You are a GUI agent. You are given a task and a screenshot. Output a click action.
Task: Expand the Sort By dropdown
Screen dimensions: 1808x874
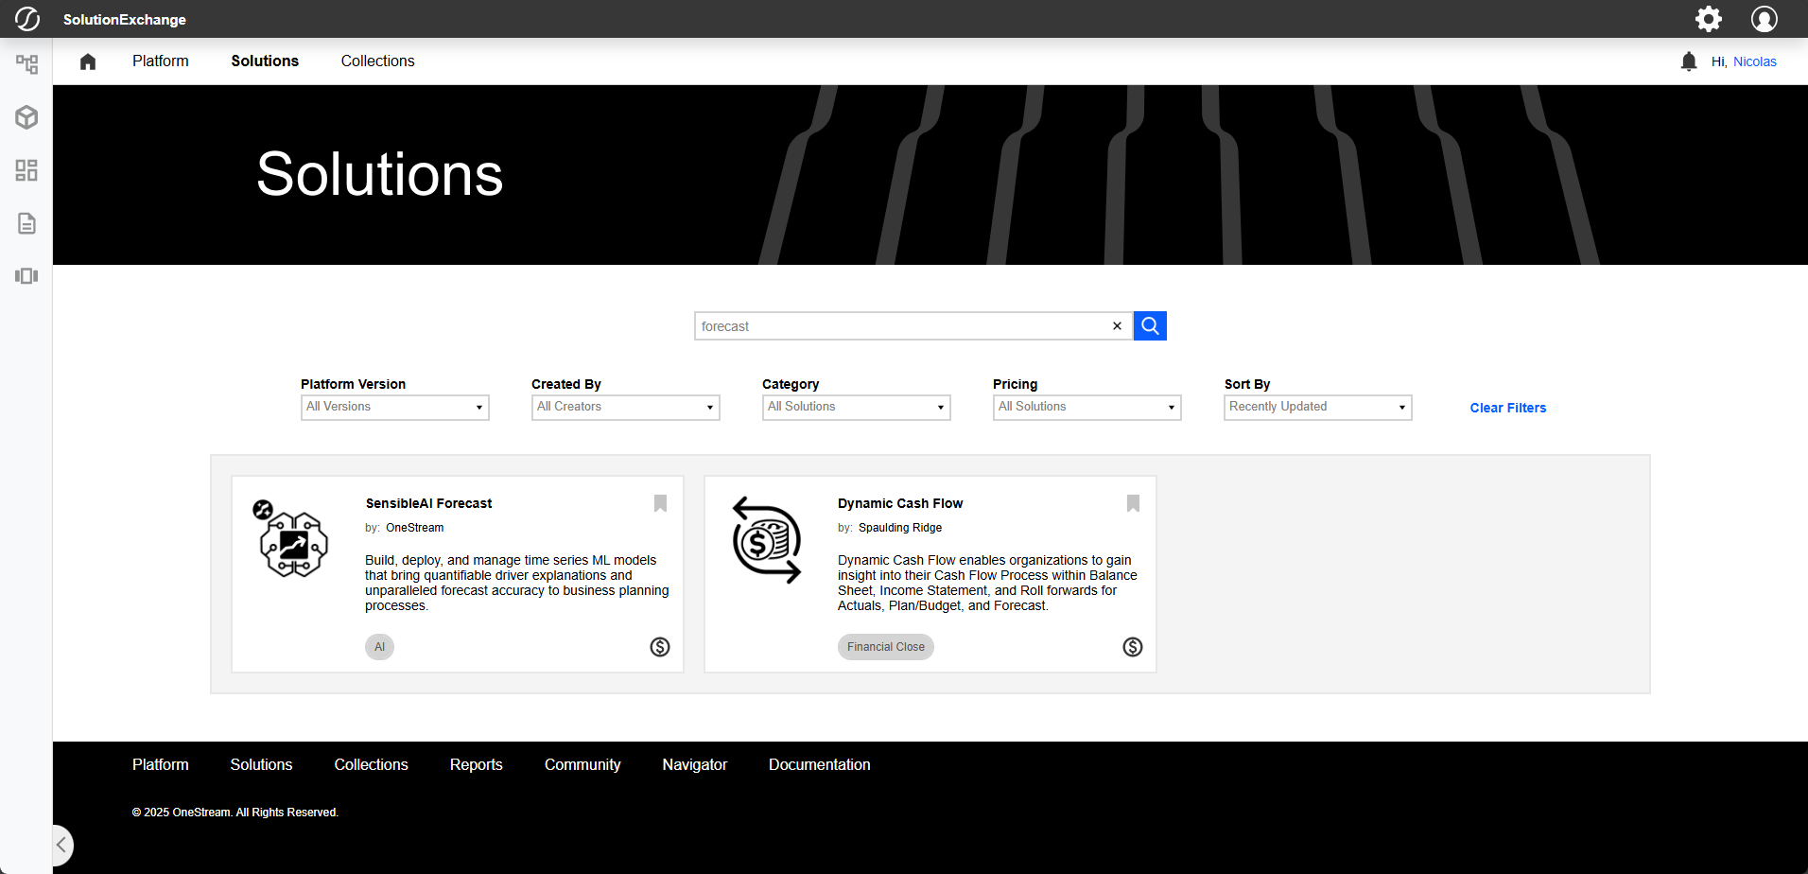[1317, 407]
